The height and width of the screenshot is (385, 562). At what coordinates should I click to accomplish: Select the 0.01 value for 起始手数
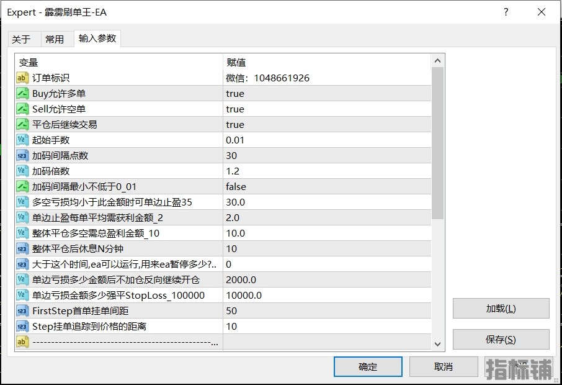pyautogui.click(x=327, y=140)
